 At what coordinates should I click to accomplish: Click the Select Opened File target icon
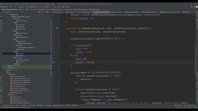pyautogui.click(x=39, y=12)
